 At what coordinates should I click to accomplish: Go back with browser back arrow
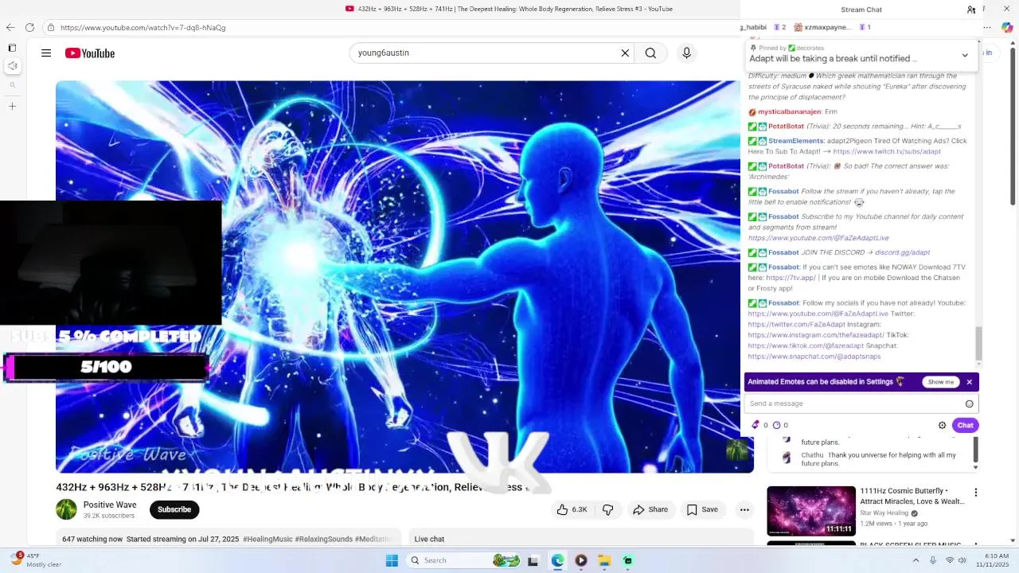pos(10,27)
